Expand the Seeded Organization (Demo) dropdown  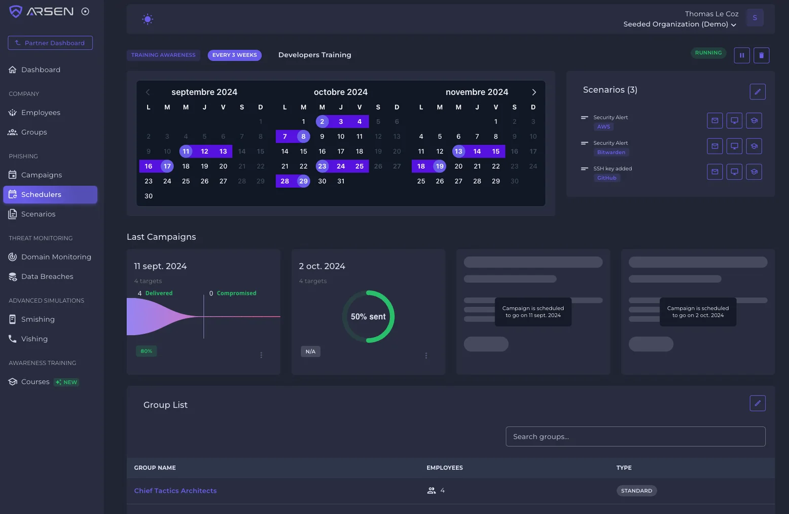tap(679, 24)
